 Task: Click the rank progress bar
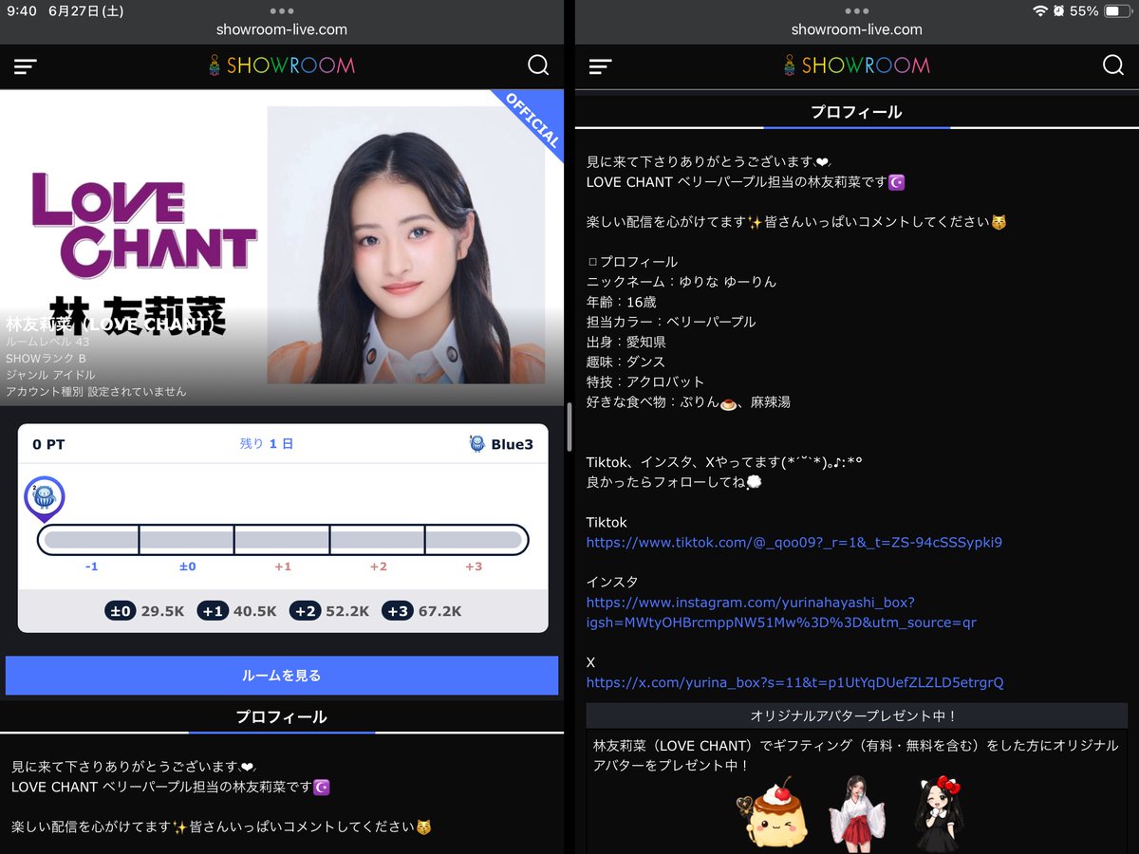click(x=282, y=540)
